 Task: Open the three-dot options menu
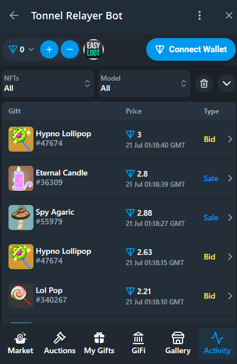pos(200,15)
